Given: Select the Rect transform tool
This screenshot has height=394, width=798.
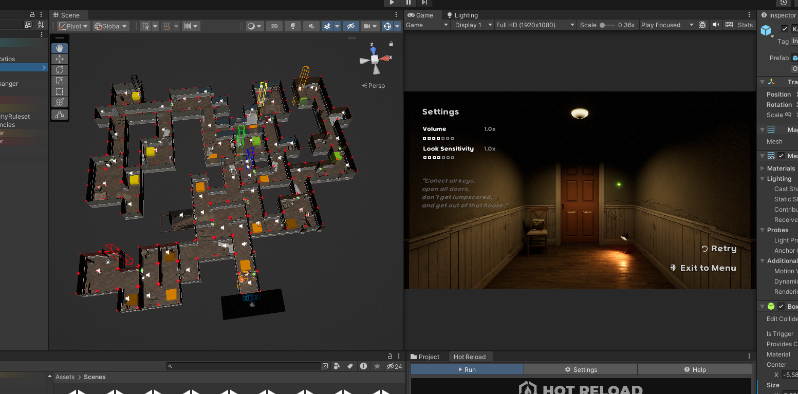Looking at the screenshot, I should tap(60, 91).
